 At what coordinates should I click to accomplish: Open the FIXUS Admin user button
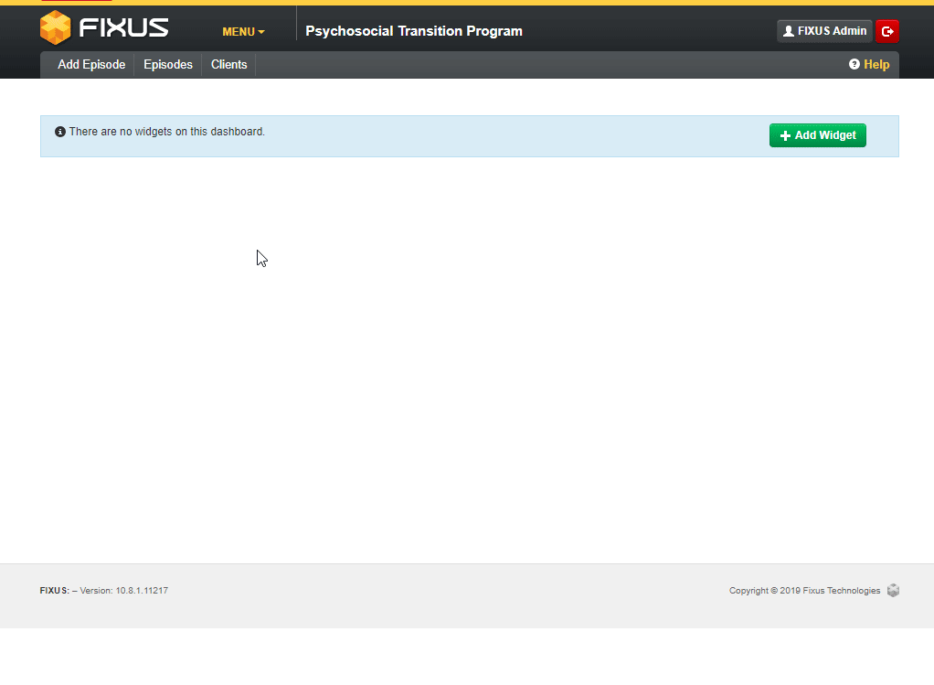coord(824,31)
